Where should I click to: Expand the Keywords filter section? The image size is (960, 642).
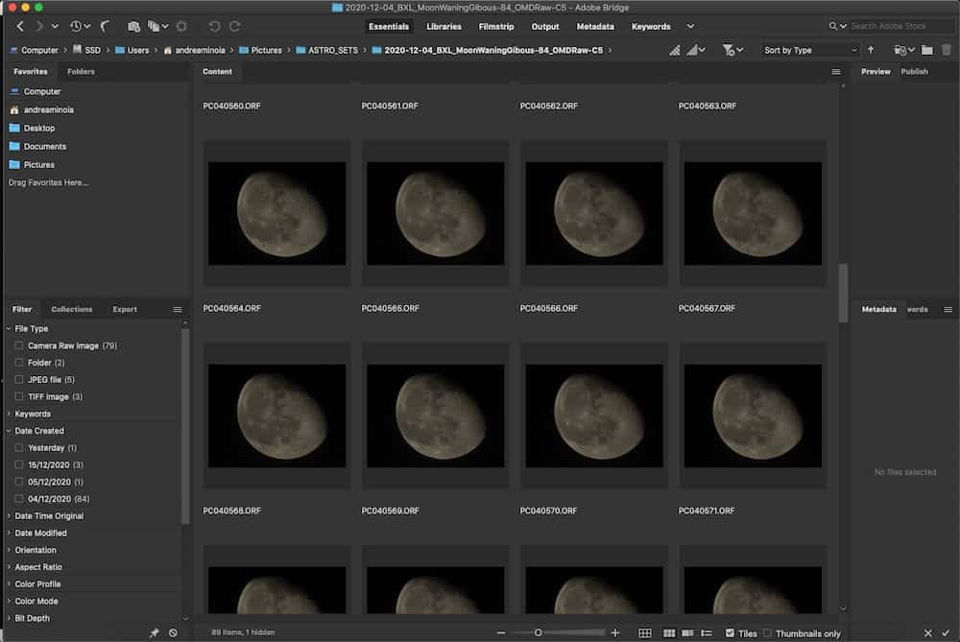(x=9, y=415)
